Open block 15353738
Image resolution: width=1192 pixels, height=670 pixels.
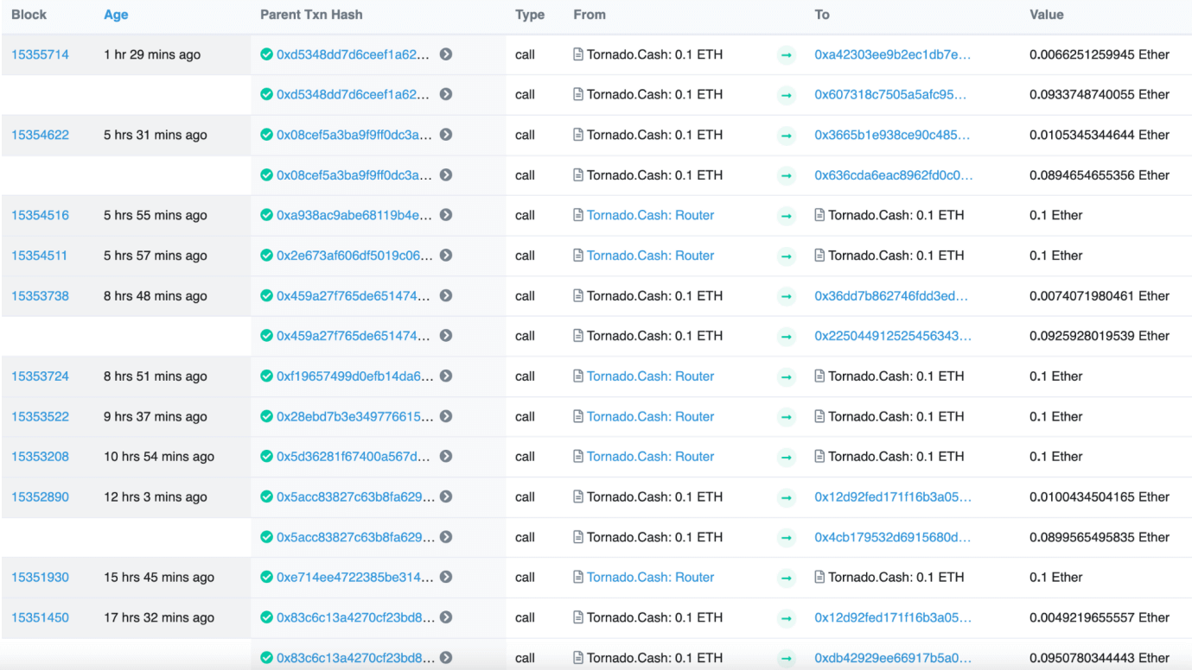pos(40,295)
